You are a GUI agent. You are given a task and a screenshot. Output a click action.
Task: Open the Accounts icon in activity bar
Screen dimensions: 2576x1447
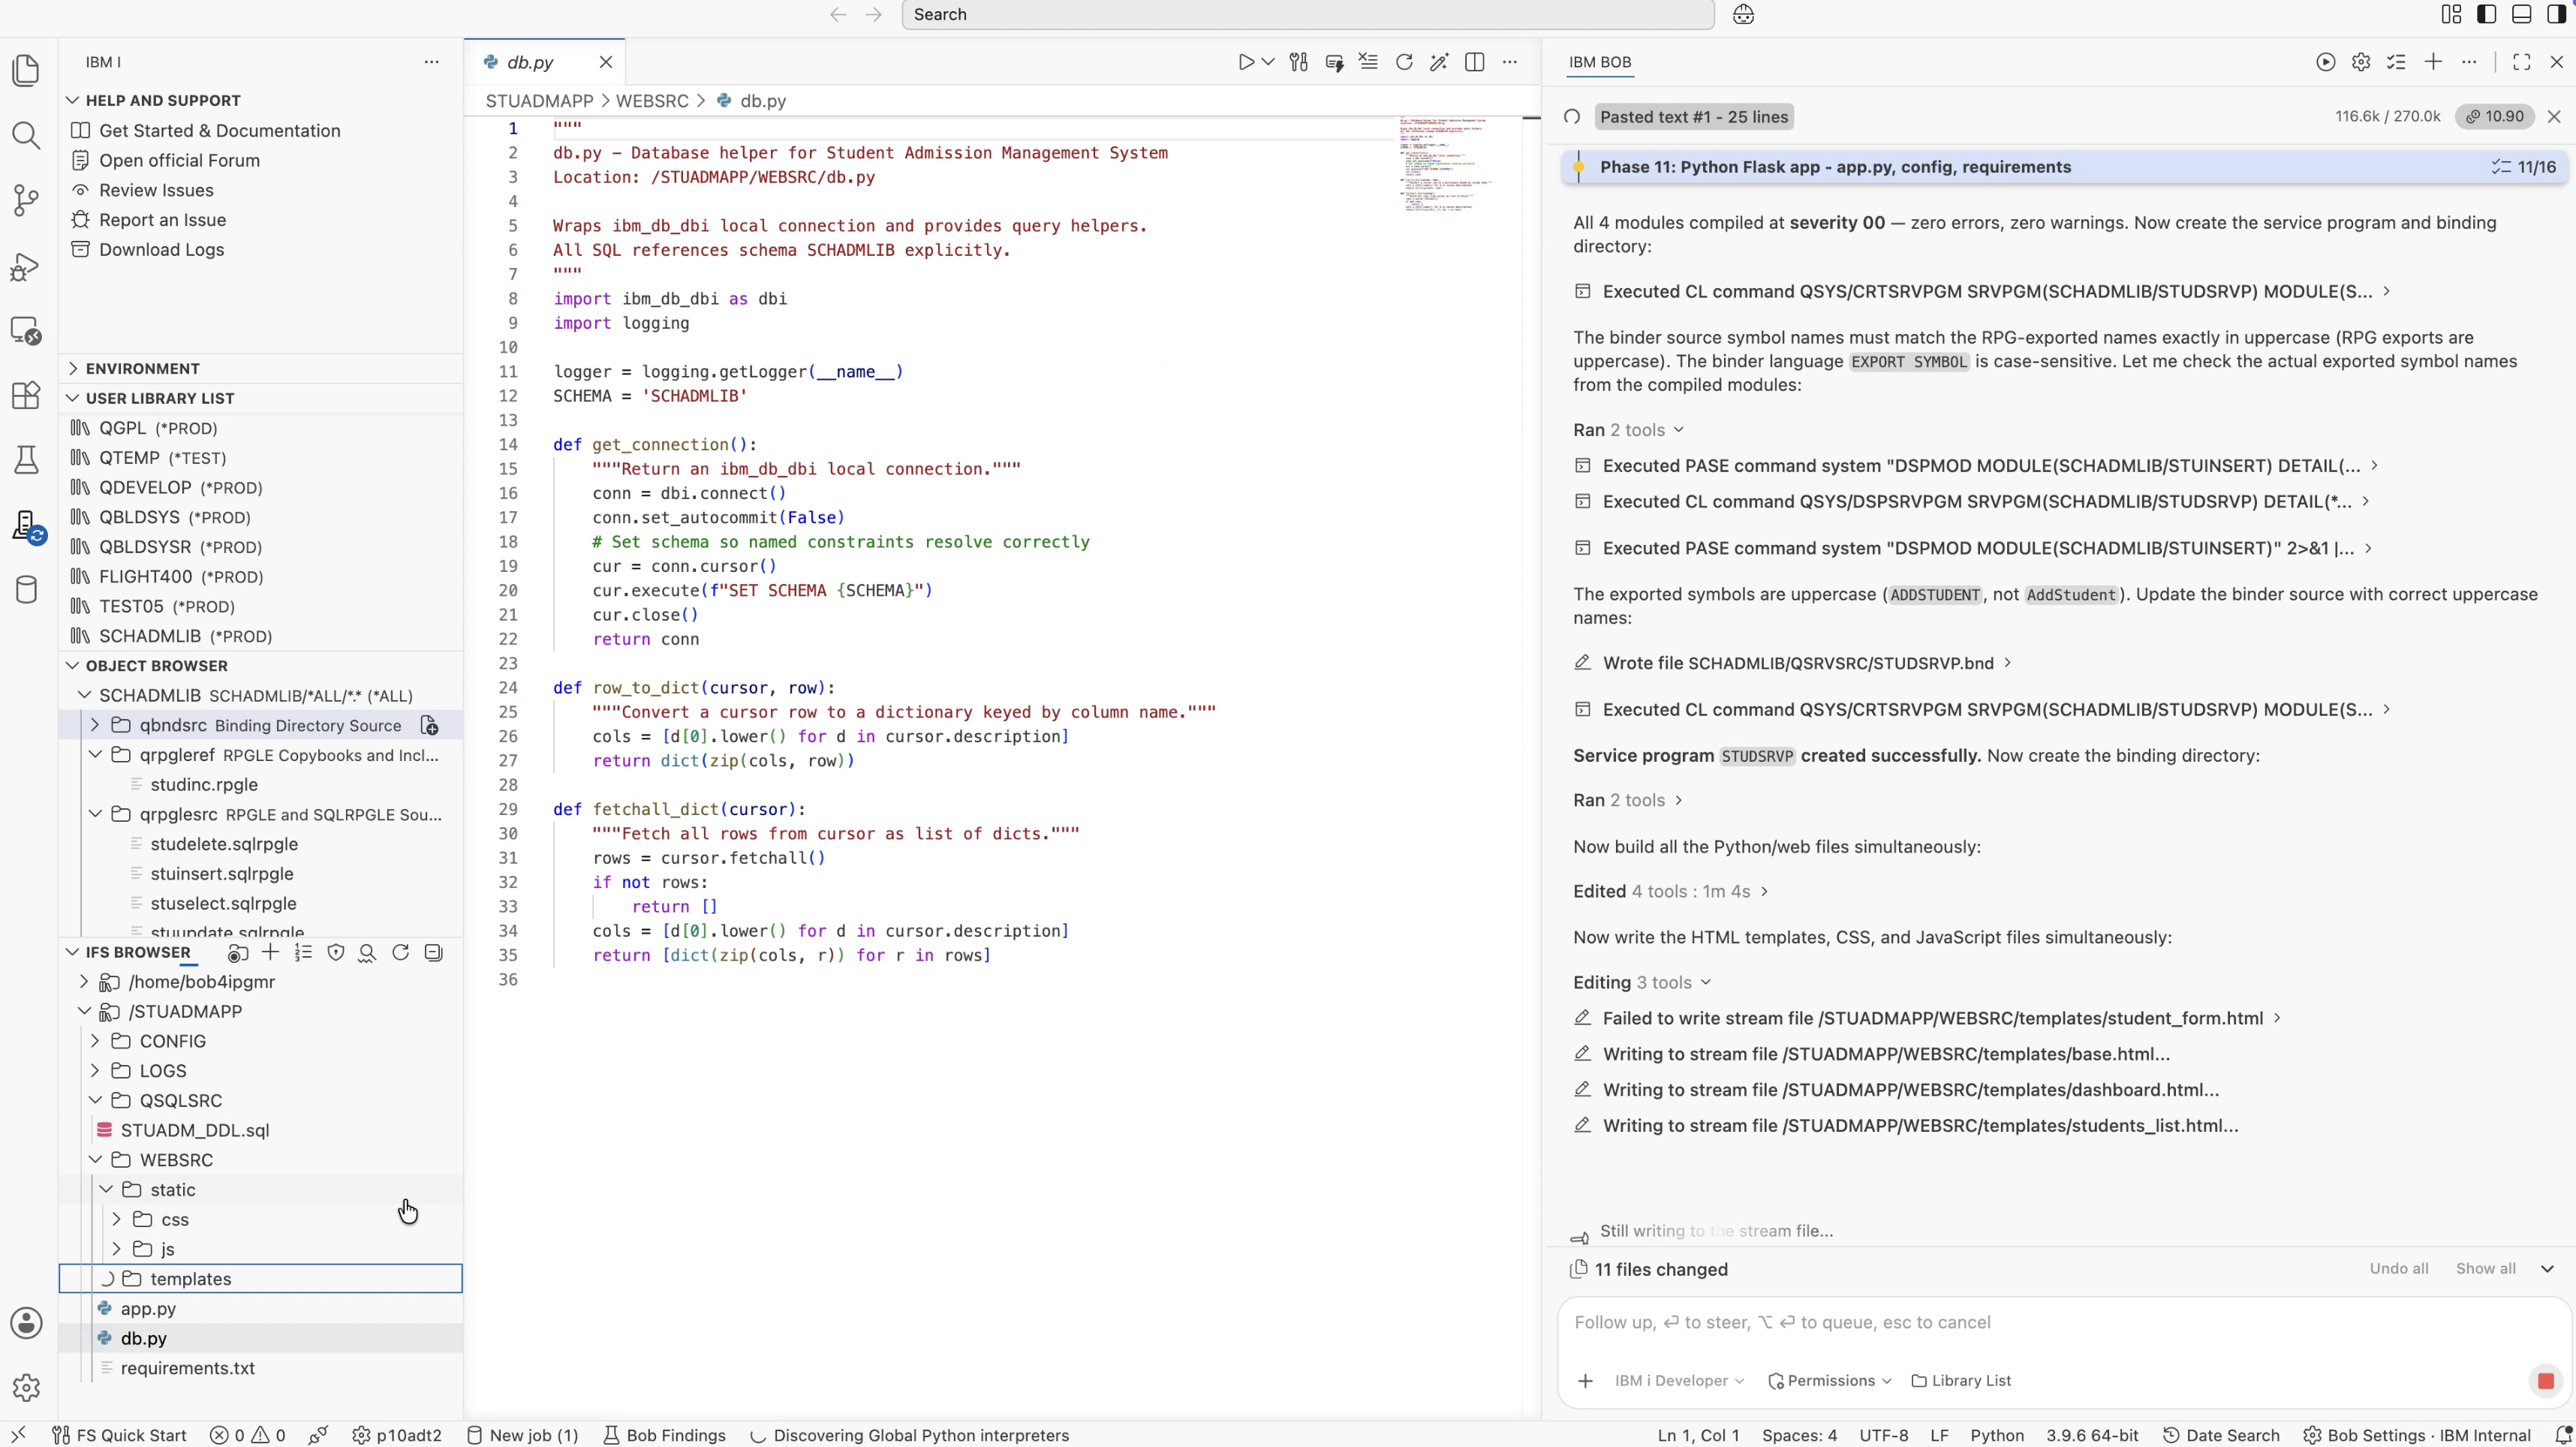26,1323
